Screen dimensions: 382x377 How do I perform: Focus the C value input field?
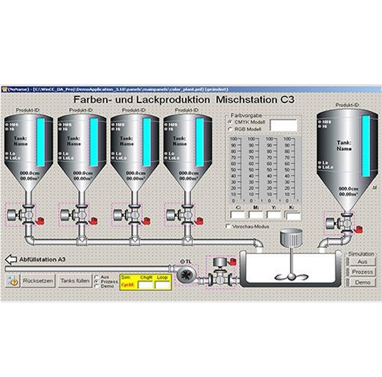(238, 215)
